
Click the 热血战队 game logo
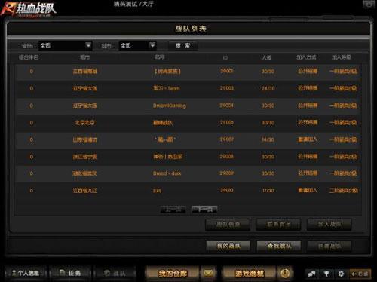[29, 9]
